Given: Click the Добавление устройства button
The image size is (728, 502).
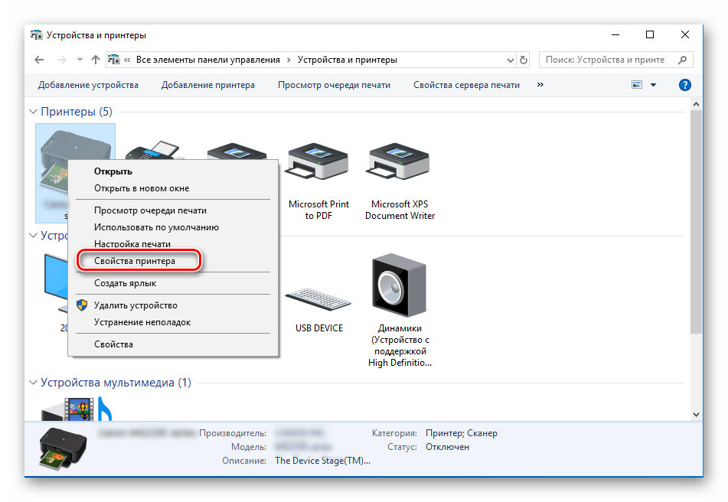Looking at the screenshot, I should (88, 85).
